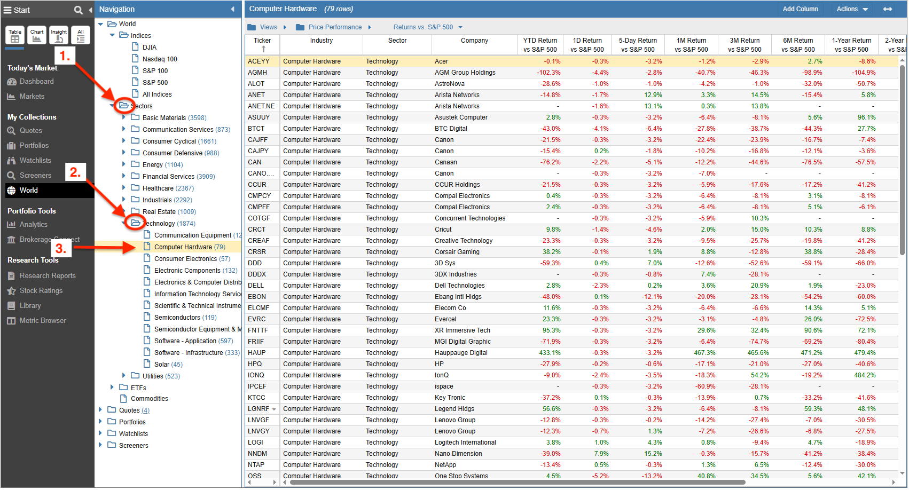The image size is (909, 490).
Task: Open Views breadcrumb folder
Action: (262, 27)
